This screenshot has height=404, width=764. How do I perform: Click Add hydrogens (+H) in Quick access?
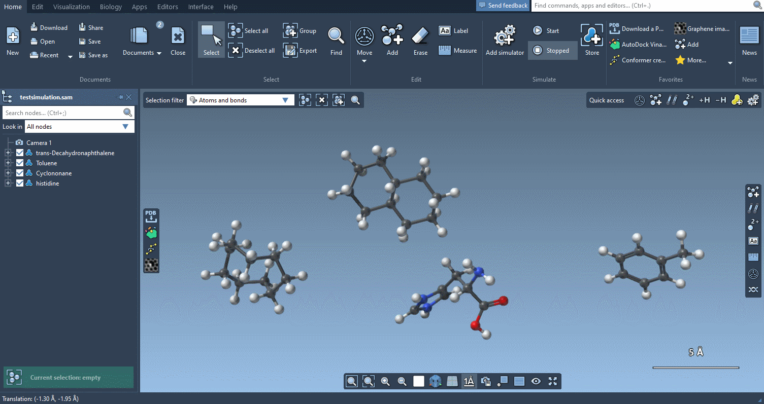coord(704,100)
